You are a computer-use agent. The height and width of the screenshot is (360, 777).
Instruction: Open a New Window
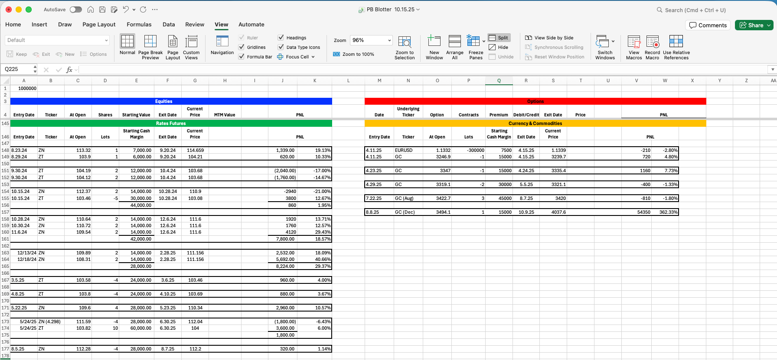[x=434, y=47]
